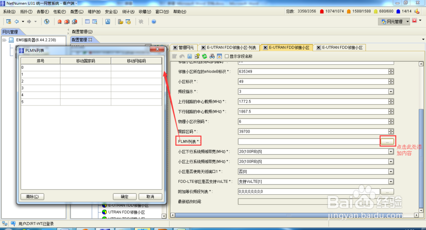The image size is (426, 230).
Task: Click the network status icon in status bar
Action: pos(5,224)
